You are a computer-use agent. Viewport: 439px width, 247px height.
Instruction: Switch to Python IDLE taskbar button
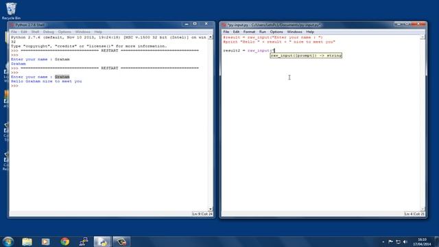(102, 242)
